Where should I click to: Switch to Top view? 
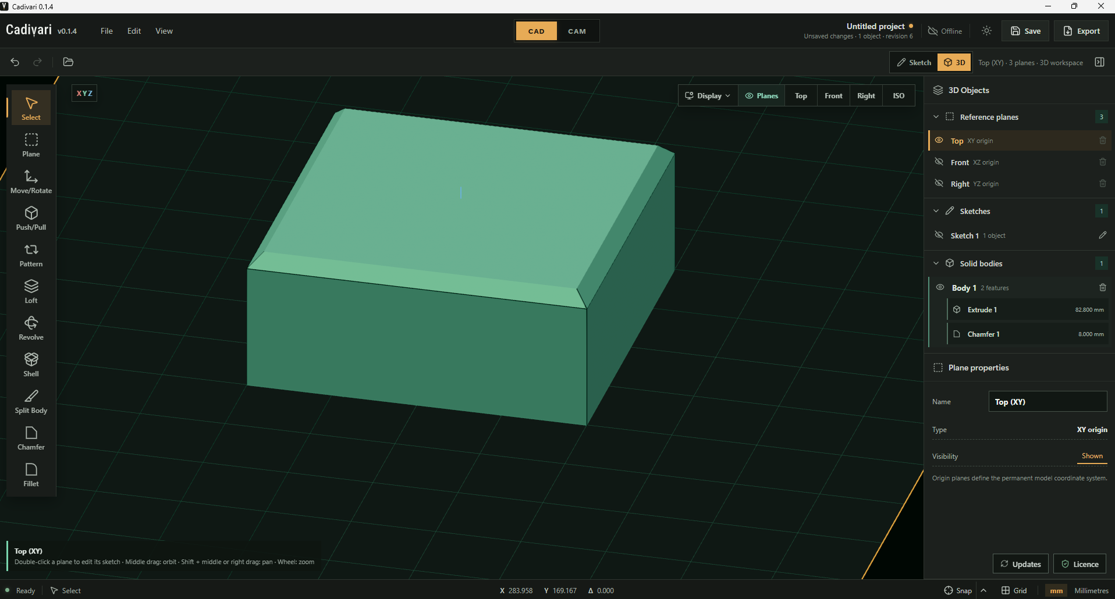[801, 96]
